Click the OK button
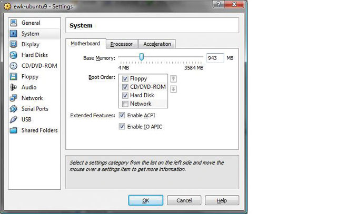The height and width of the screenshot is (214, 337). [x=145, y=201]
